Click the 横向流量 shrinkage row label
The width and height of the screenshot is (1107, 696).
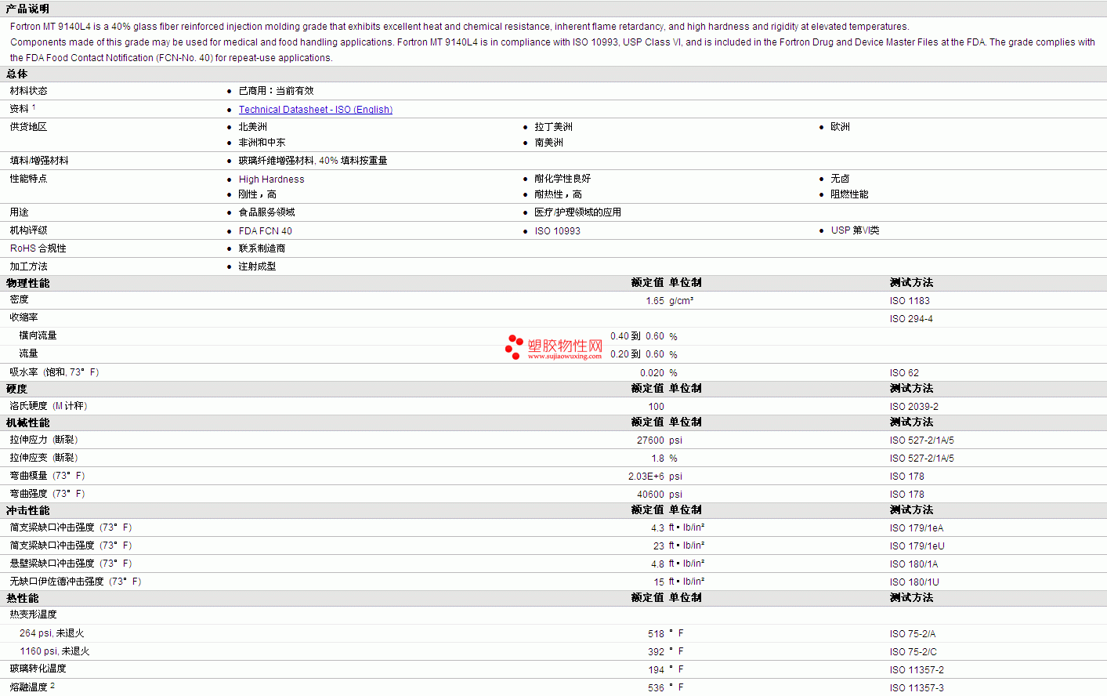point(38,335)
